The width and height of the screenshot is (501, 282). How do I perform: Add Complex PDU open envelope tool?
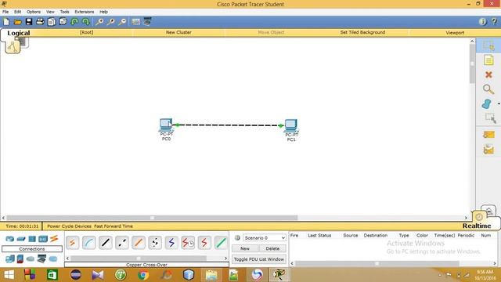click(488, 150)
